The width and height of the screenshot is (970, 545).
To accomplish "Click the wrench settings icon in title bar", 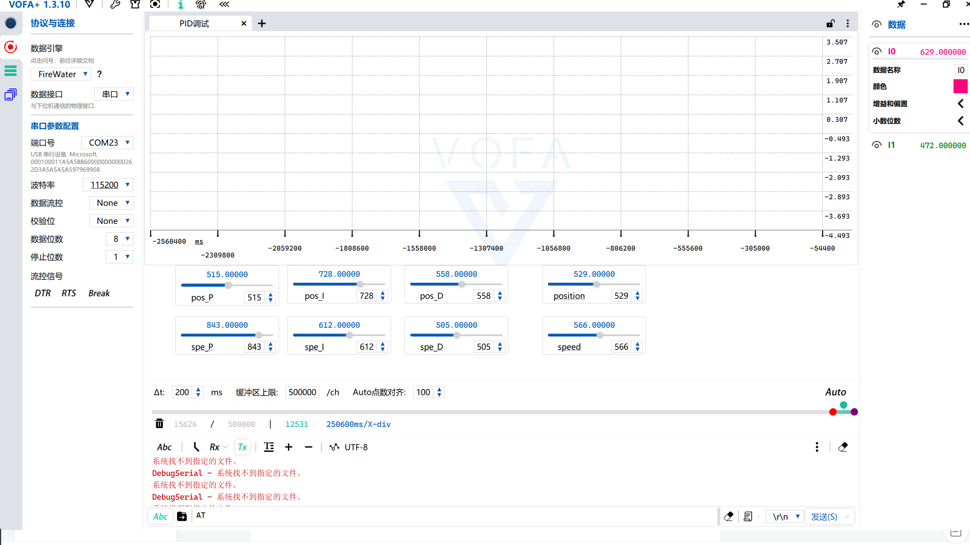I will point(115,5).
